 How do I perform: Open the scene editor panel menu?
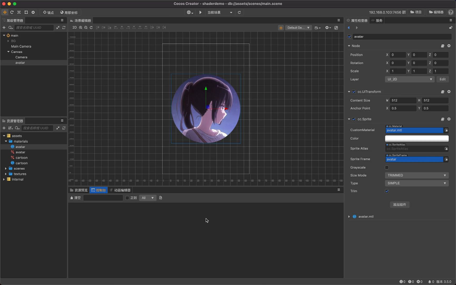(x=339, y=20)
